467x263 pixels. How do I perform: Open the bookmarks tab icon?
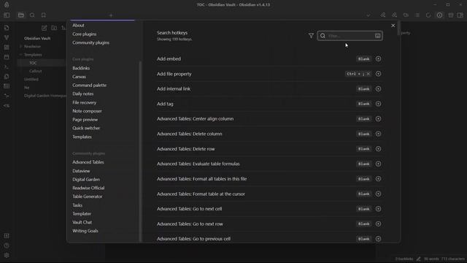[44, 15]
